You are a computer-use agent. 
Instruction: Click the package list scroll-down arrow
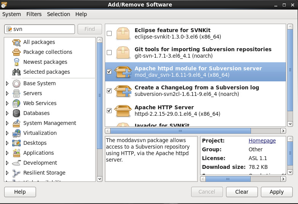tap(290, 124)
